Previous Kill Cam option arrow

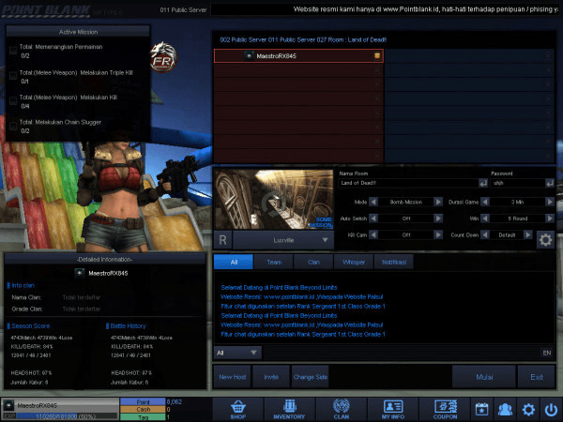tap(373, 234)
